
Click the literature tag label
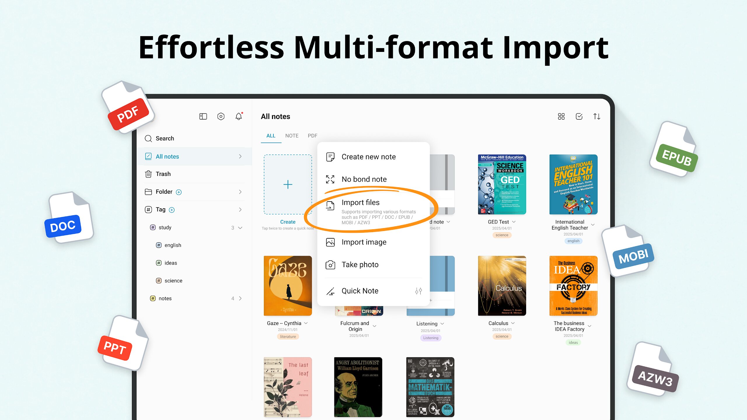[x=288, y=337]
